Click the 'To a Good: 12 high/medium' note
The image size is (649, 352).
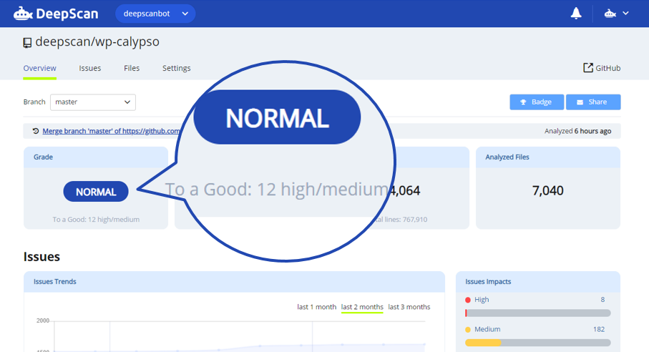pos(96,220)
